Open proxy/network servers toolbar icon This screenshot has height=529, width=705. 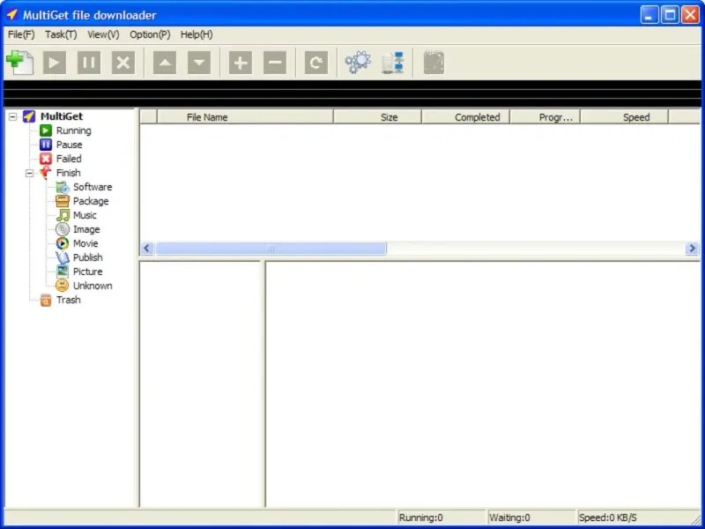392,63
